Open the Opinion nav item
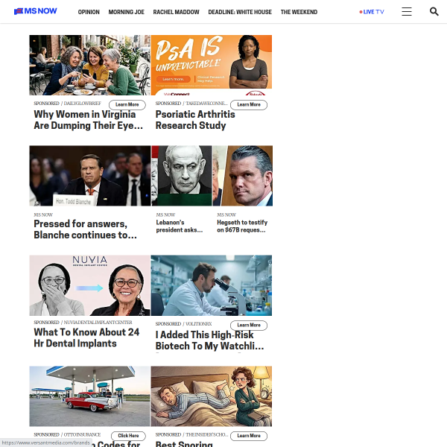The height and width of the screenshot is (447, 447). click(89, 12)
